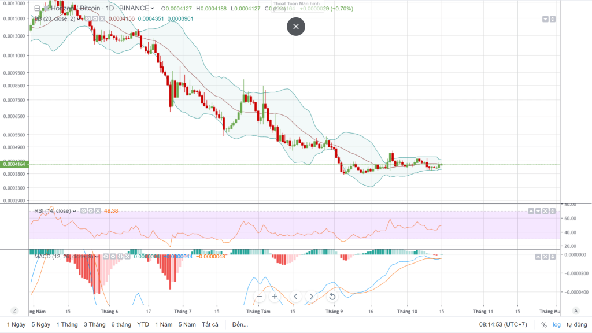
Task: Toggle percent scale mode
Action: [x=543, y=325]
